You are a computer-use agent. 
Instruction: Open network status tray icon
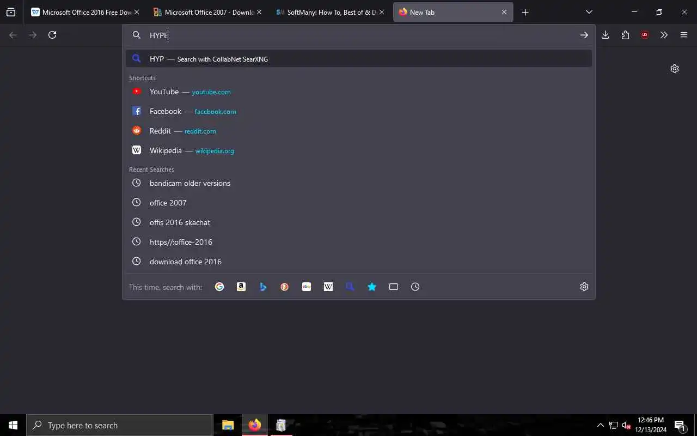[x=614, y=425]
